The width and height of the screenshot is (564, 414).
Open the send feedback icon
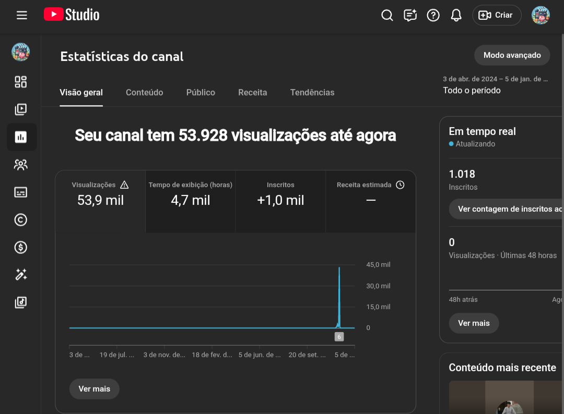click(x=410, y=15)
